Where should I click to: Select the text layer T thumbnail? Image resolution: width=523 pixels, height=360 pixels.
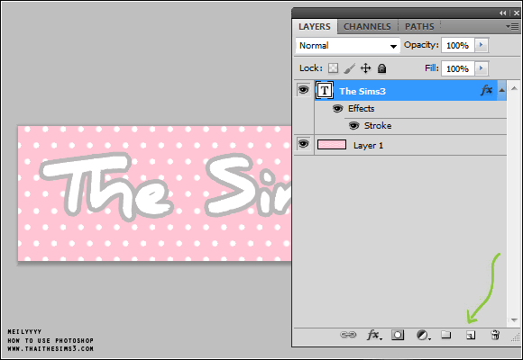pos(325,90)
